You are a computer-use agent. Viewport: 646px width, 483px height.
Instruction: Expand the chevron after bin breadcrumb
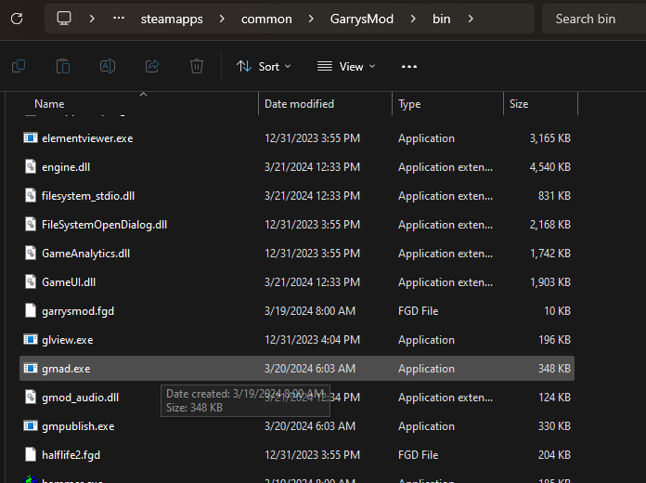coord(472,19)
